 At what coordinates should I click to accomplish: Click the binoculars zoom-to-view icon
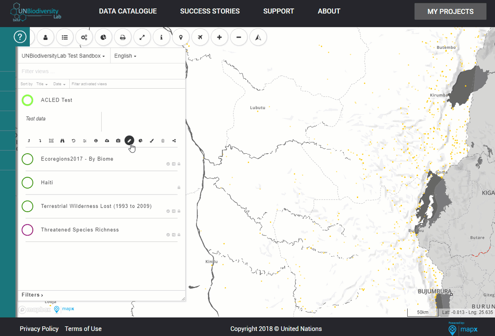62,141
